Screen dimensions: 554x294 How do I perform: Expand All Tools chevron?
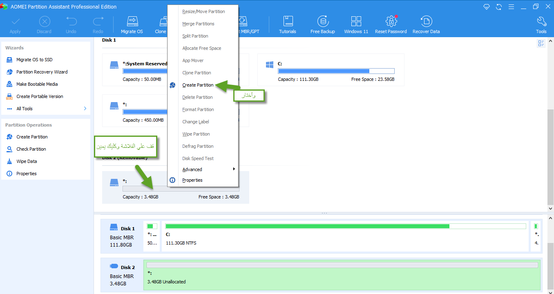[x=85, y=109]
